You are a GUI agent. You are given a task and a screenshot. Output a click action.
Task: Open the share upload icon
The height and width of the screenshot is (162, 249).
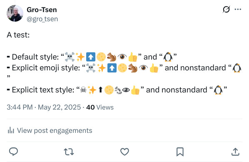click(235, 152)
